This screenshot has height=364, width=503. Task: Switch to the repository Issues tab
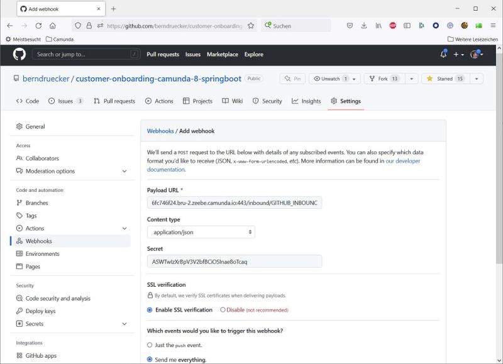coord(66,101)
